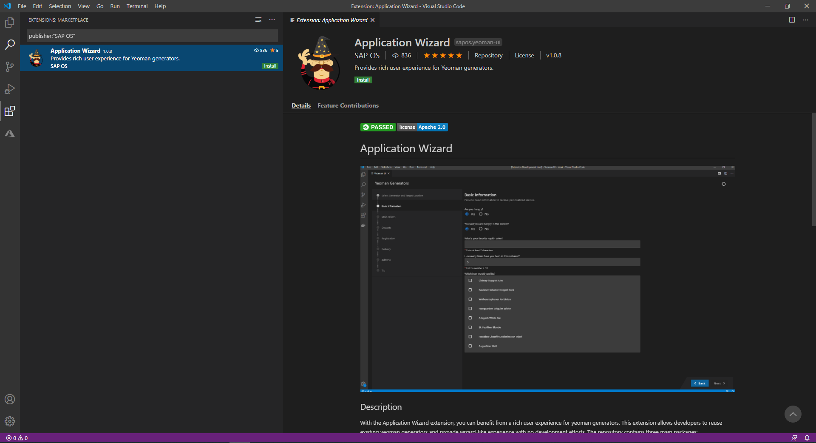Open the Source Control view
The image size is (816, 443).
click(9, 67)
